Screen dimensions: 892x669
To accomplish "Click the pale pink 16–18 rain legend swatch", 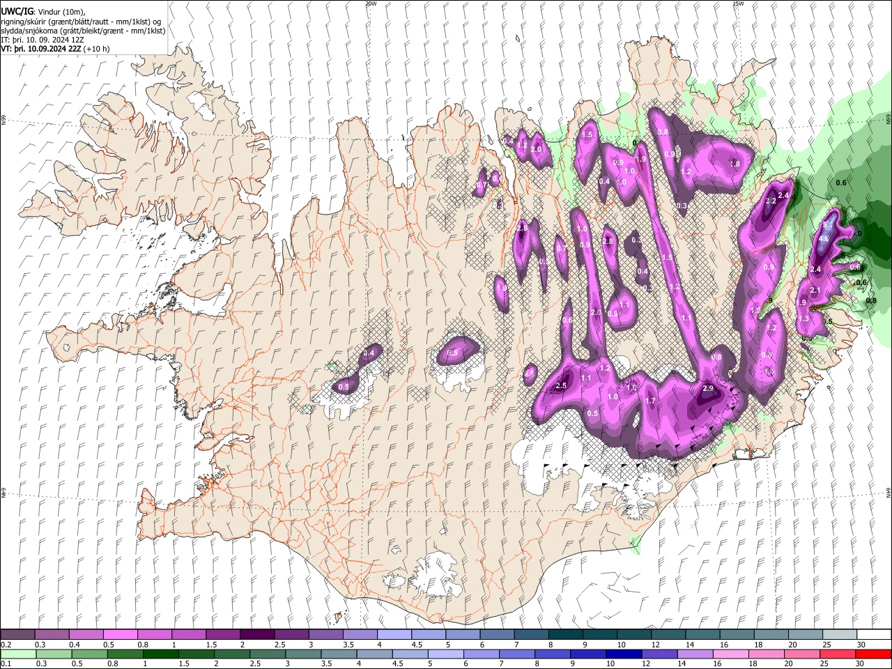I will tap(732, 654).
